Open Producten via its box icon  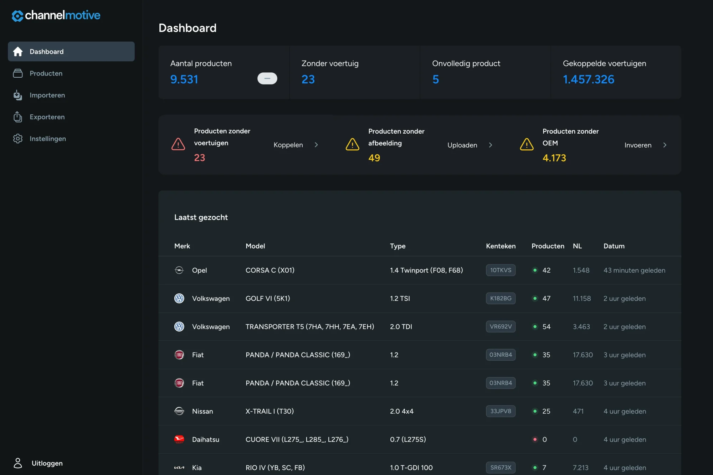[x=18, y=73]
